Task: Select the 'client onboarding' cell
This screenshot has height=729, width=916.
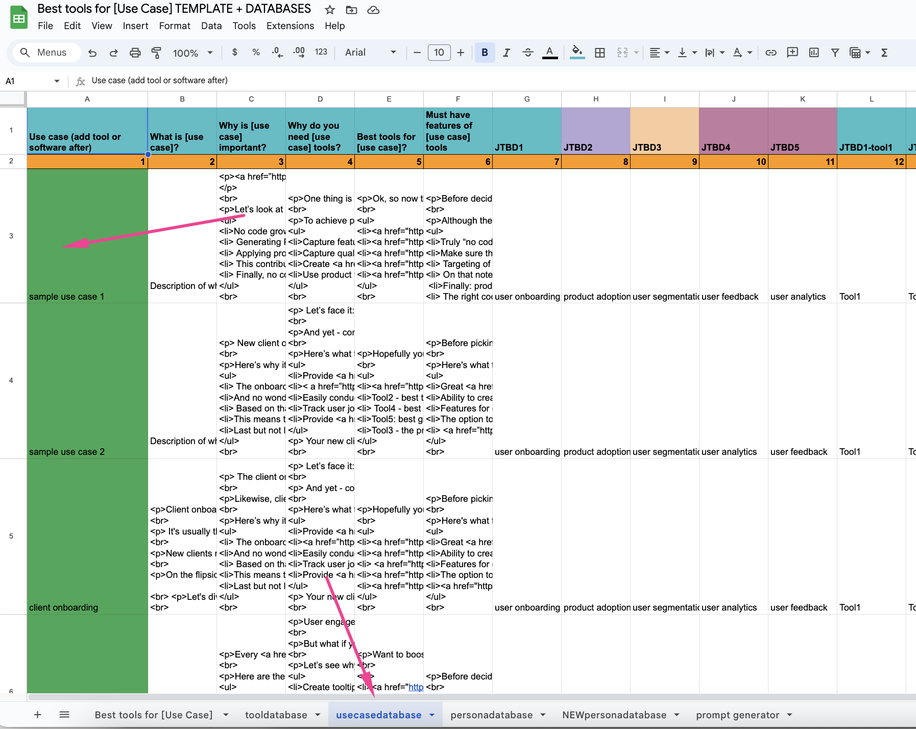Action: tap(87, 537)
